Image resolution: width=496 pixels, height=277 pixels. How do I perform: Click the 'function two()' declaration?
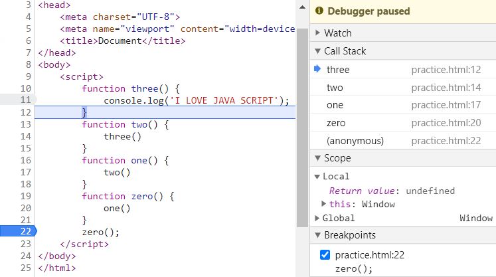pos(125,124)
